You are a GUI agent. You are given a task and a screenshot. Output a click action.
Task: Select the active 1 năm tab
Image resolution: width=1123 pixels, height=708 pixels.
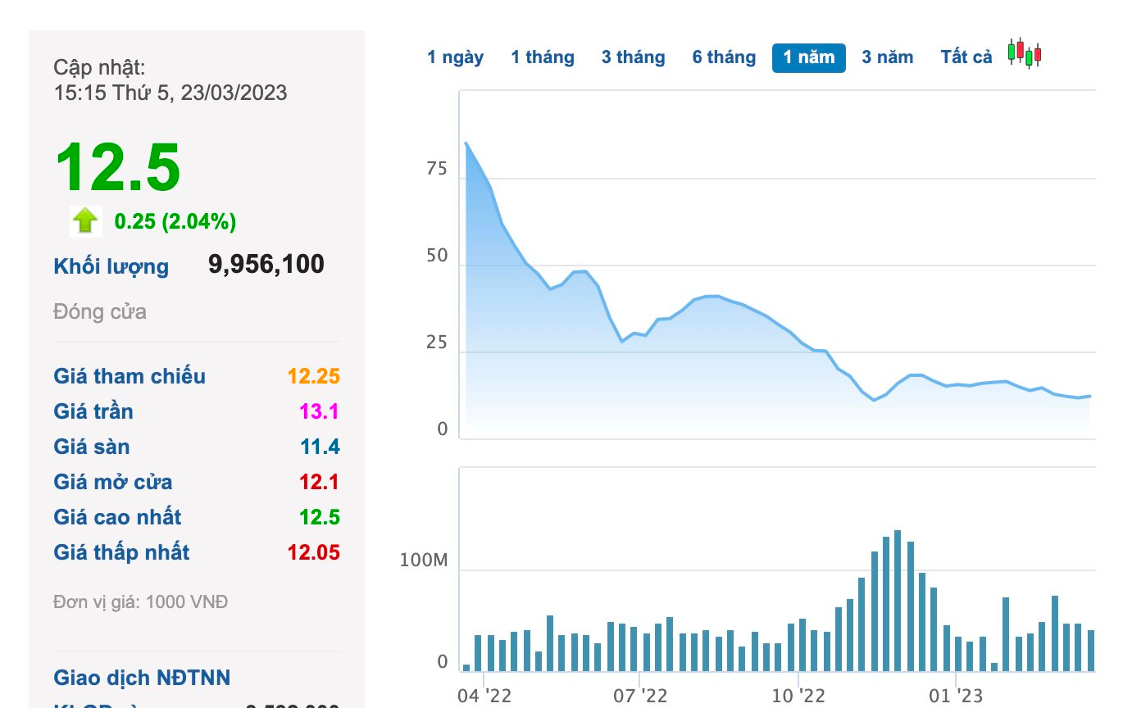click(808, 57)
